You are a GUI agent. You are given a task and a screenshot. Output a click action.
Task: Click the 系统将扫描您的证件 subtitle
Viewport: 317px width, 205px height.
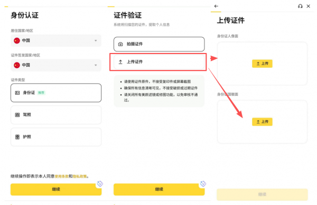[x=142, y=25]
